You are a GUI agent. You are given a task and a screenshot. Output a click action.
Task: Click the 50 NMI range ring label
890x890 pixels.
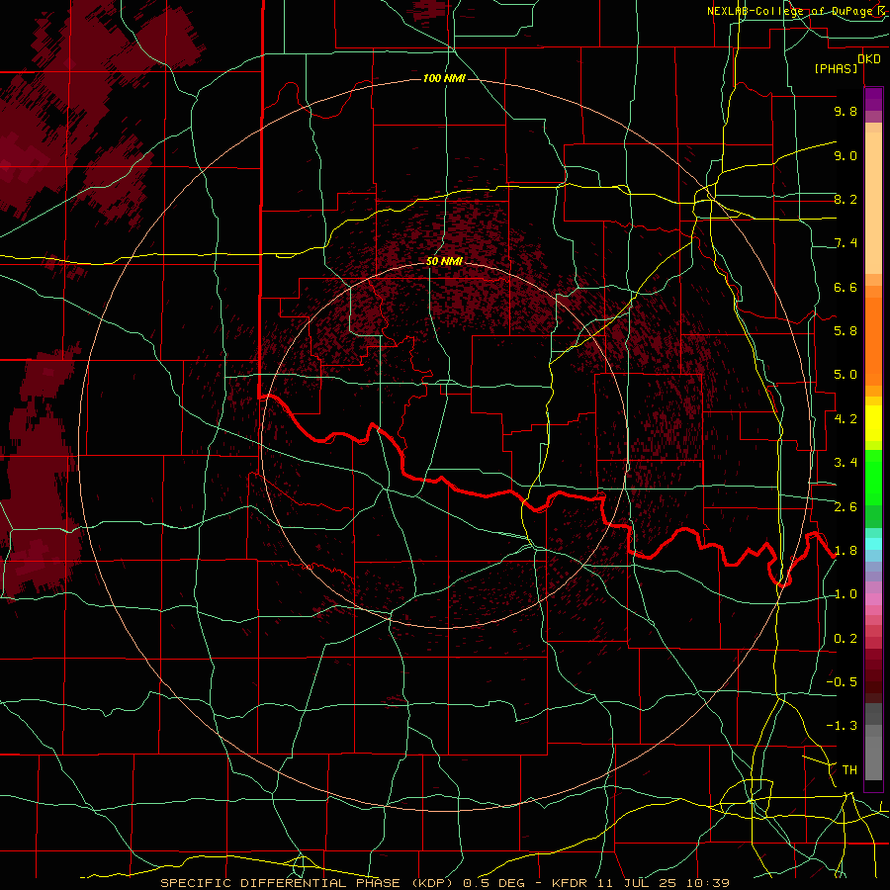coord(444,261)
